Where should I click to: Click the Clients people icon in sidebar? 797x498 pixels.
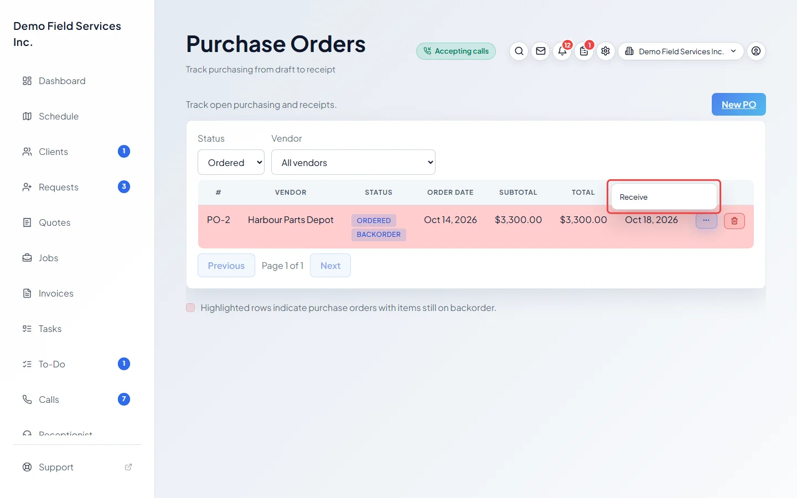click(x=27, y=152)
